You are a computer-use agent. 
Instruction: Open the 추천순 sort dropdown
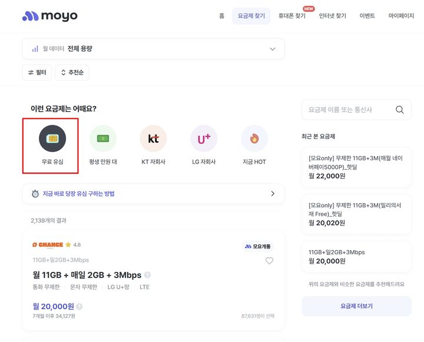point(72,72)
